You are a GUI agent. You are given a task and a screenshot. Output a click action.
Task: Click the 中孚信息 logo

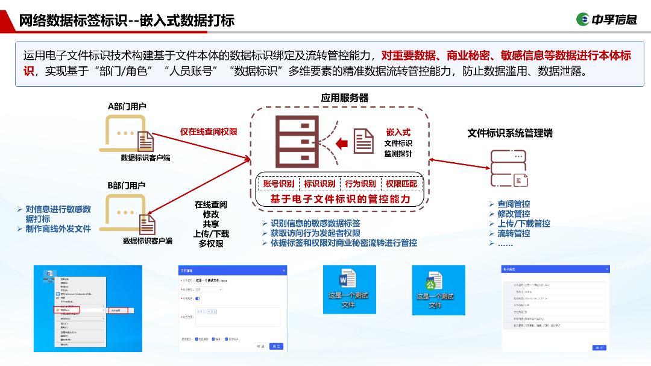click(606, 19)
